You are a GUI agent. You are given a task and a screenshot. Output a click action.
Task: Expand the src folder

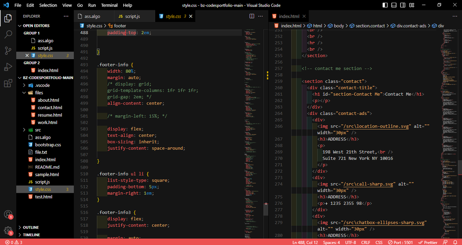click(x=24, y=130)
